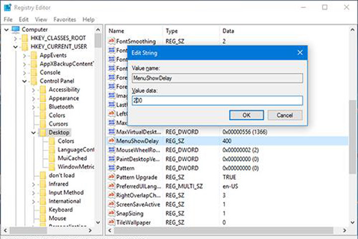Screen dimensions: 358x239
Task: Click the Pattern DWORD value icon
Action: [x=111, y=168]
